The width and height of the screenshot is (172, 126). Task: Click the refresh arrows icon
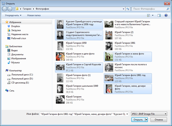(x=128, y=9)
